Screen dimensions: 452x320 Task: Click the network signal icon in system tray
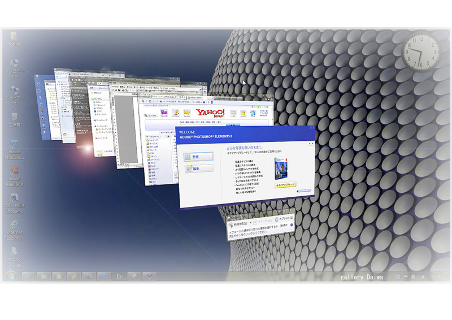421,276
